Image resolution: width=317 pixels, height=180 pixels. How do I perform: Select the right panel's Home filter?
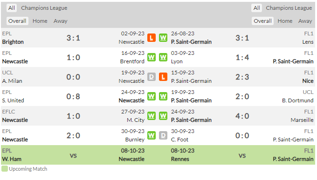click(285, 21)
